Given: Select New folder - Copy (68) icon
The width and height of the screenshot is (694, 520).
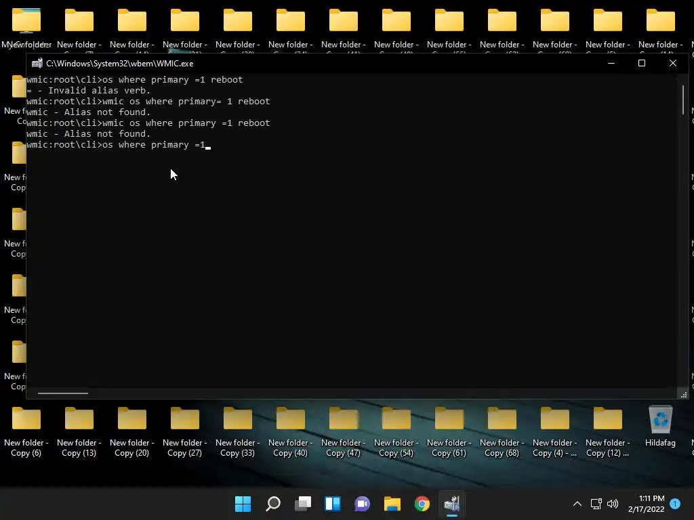Looking at the screenshot, I should point(502,431).
